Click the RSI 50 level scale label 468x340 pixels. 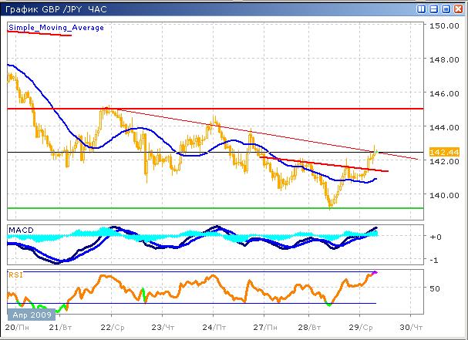437,288
